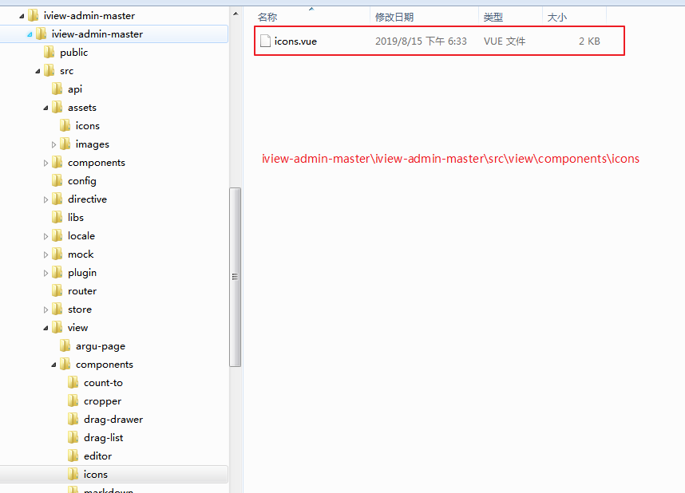Collapse the assets folder node
This screenshot has height=493, width=685.
[46, 108]
